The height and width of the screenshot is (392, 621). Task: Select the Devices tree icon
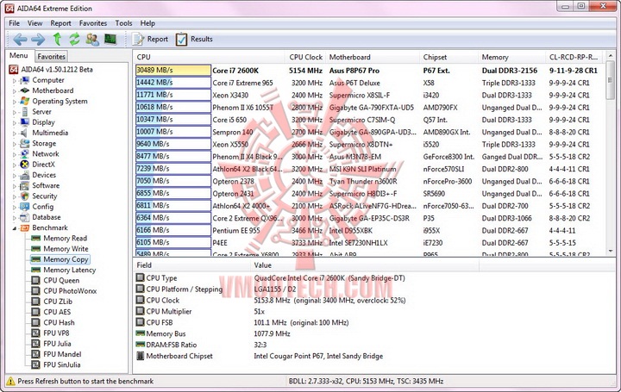pos(25,175)
